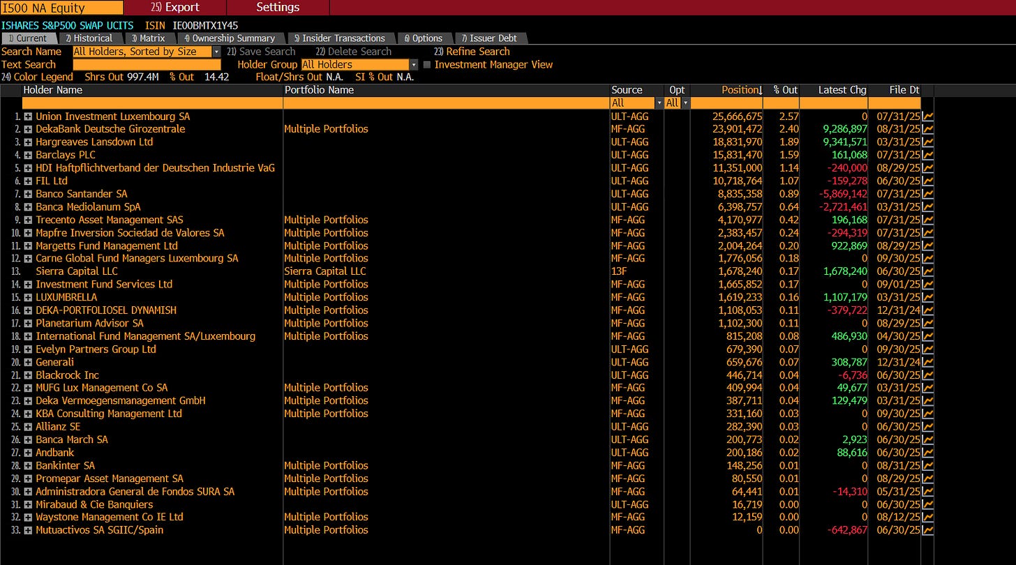Open chart icon for LUXUMBRELLA row

[928, 297]
